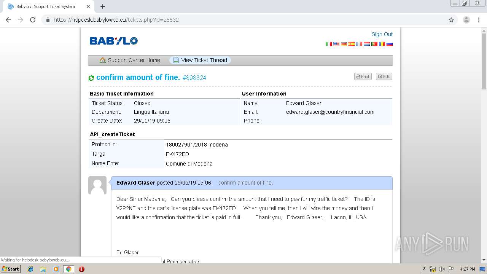Open File Explorer from taskbar
The image size is (487, 274).
(x=43, y=269)
